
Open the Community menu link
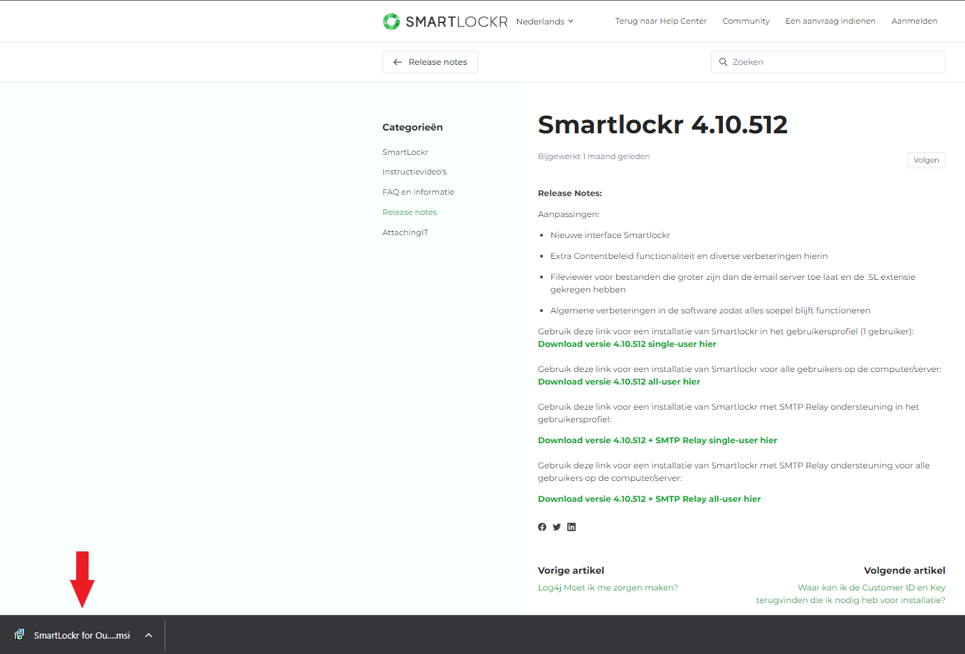746,21
